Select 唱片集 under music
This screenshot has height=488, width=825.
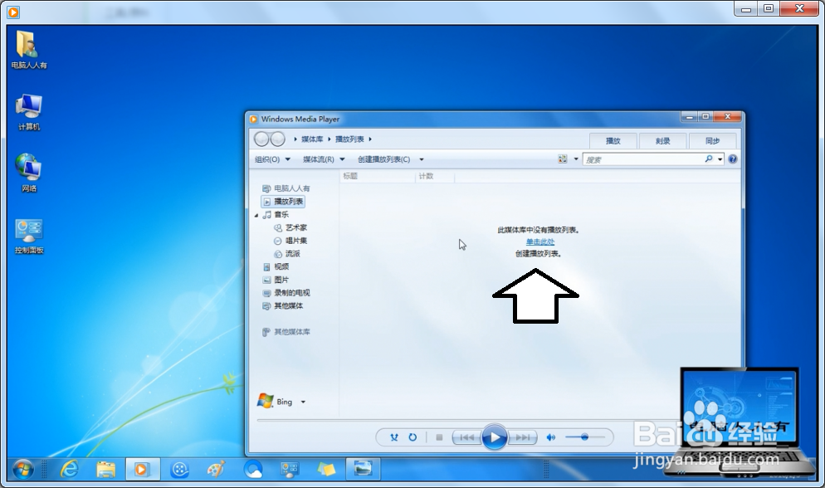tap(290, 241)
